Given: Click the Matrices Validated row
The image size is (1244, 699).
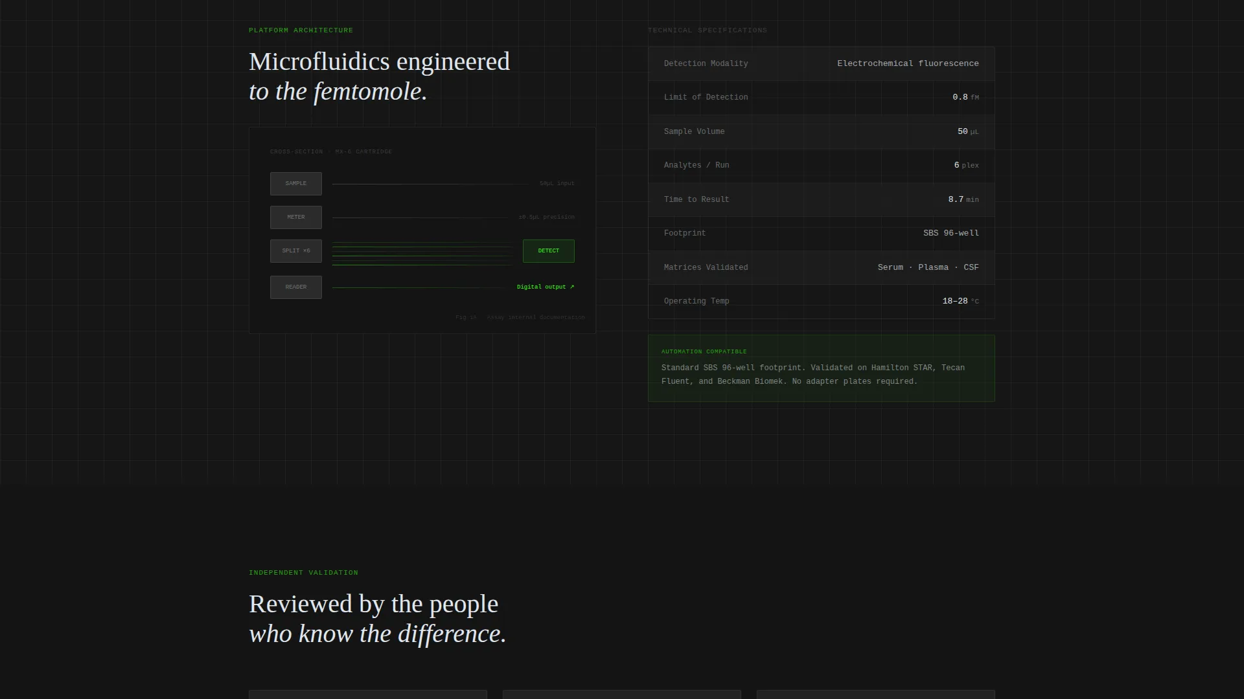Looking at the screenshot, I should 821,267.
